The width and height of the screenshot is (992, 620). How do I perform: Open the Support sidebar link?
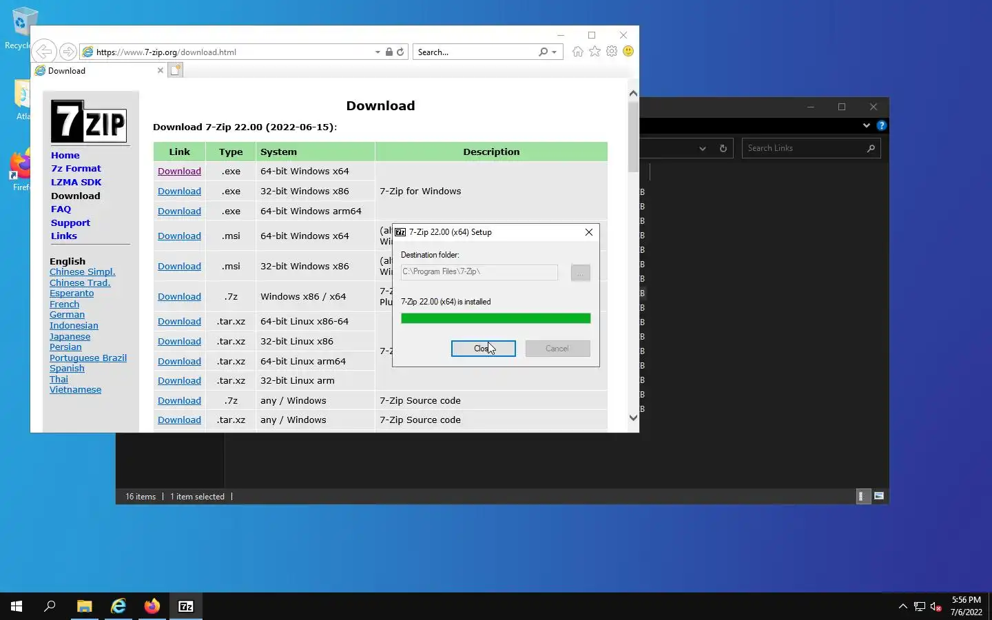[71, 223]
